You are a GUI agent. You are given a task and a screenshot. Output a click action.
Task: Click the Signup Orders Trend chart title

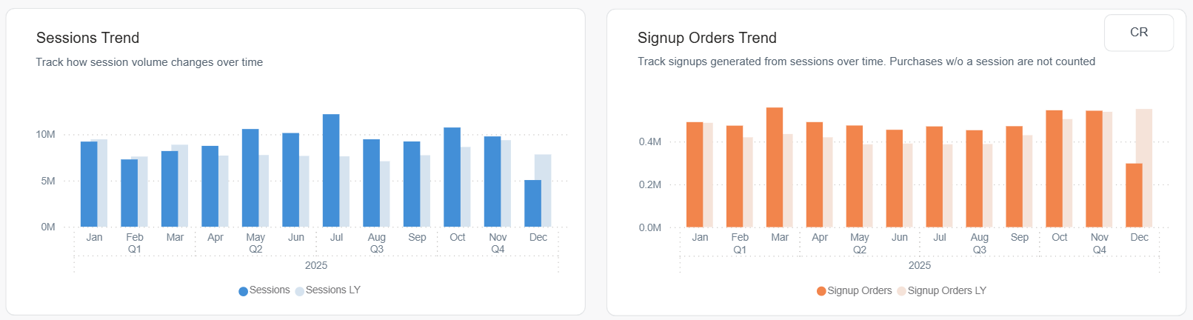pyautogui.click(x=706, y=38)
